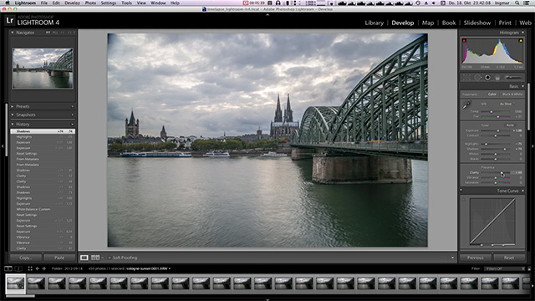Pick the White Balance eyedropper

[x=466, y=105]
